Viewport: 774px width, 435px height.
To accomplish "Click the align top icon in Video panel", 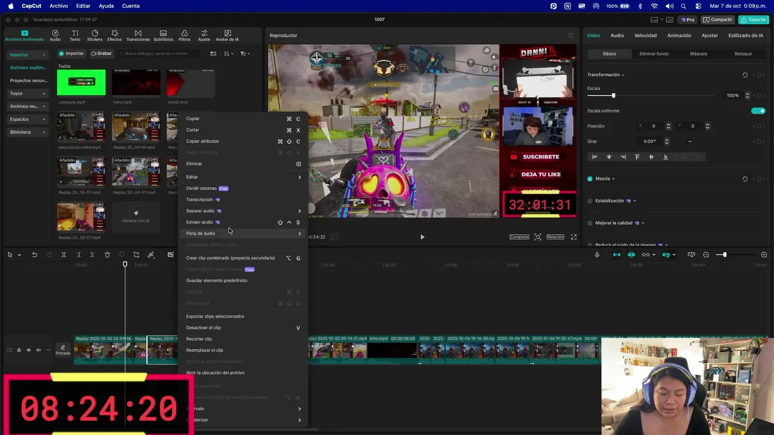I will pyautogui.click(x=637, y=157).
